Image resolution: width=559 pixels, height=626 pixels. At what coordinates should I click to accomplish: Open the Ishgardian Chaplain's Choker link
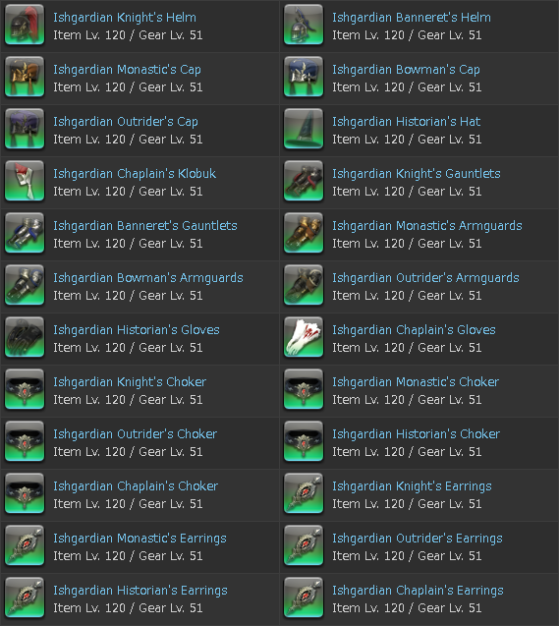tap(136, 486)
